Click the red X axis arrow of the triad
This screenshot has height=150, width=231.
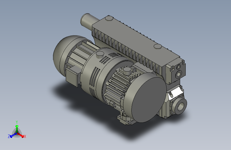[20, 135]
